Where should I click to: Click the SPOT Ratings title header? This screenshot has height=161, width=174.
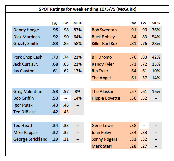point(87,9)
